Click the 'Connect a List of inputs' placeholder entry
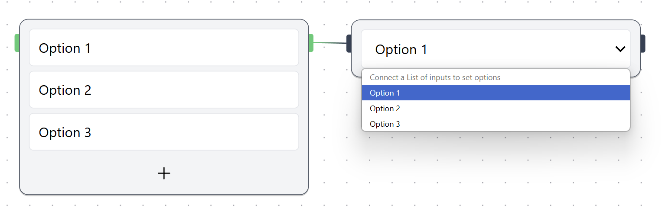This screenshot has width=662, height=218. coord(496,77)
